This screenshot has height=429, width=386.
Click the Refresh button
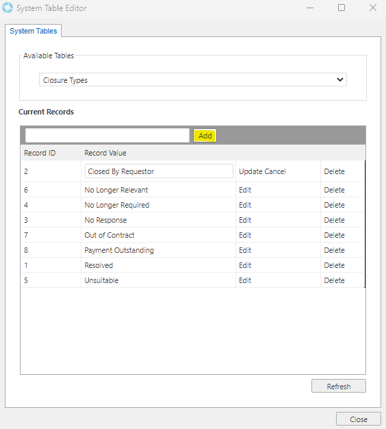pos(339,386)
